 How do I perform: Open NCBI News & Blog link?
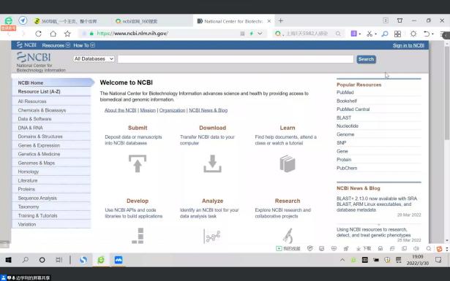208,110
